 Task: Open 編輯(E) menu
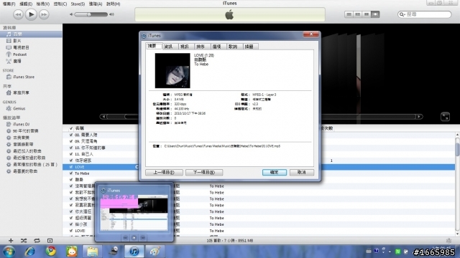pyautogui.click(x=26, y=4)
